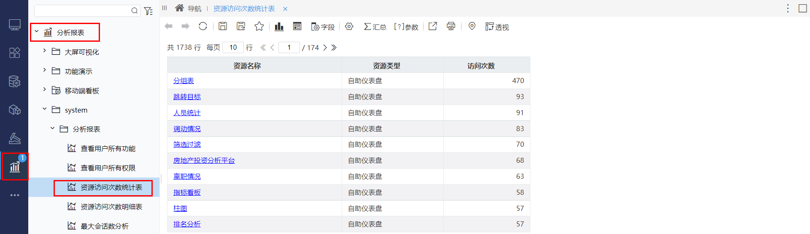Open the analysis chart sidebar icon

15,167
